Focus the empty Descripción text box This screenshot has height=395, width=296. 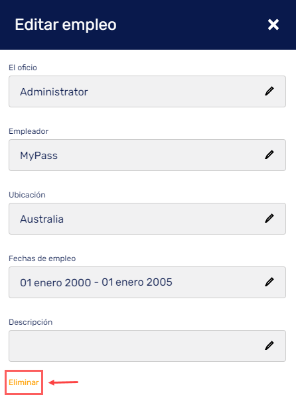click(x=147, y=346)
